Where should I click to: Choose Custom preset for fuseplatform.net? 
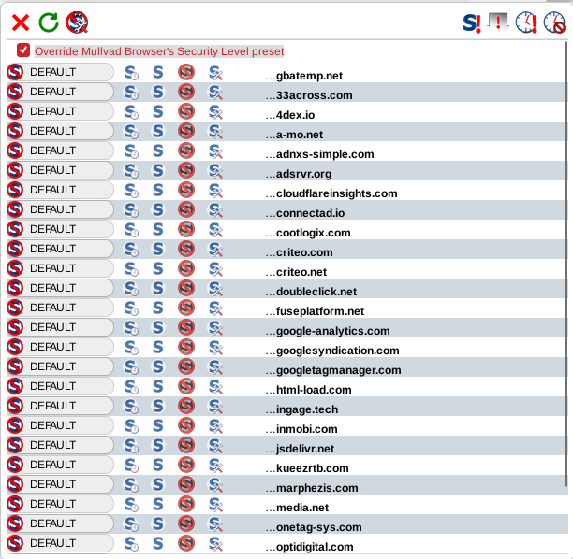click(x=215, y=308)
